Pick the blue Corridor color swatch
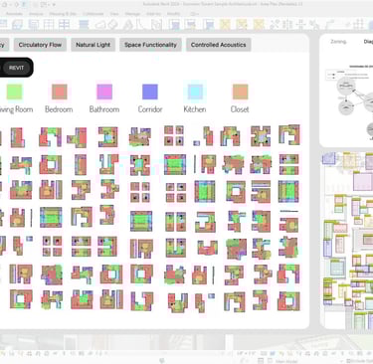 [150, 91]
